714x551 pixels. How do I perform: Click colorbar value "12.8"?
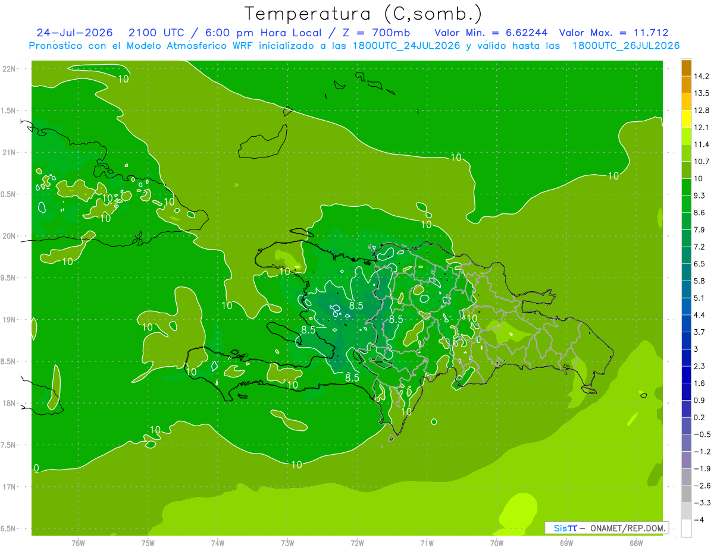(x=702, y=111)
